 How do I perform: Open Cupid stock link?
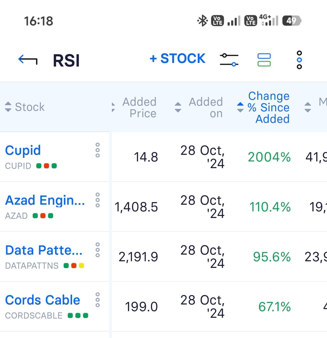pos(23,150)
